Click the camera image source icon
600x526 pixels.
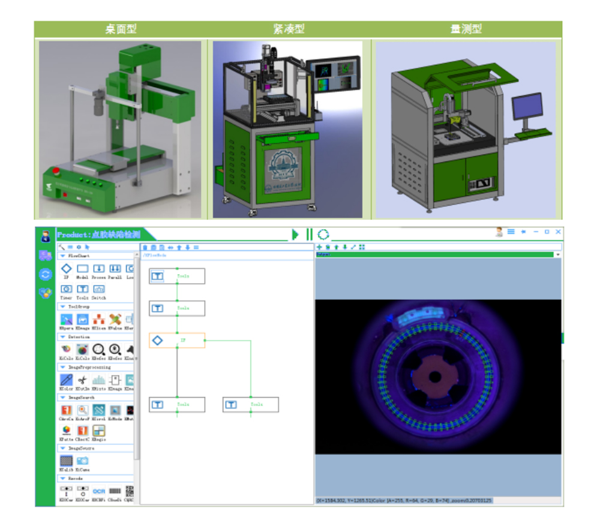click(83, 461)
